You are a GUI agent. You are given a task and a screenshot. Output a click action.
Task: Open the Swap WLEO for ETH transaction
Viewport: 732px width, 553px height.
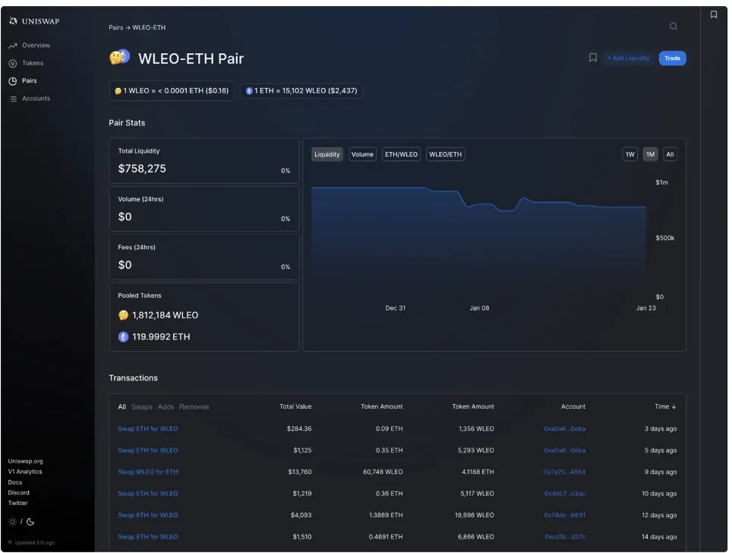click(147, 472)
